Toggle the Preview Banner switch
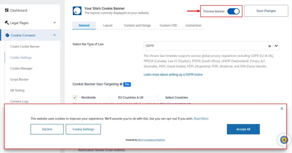 click(233, 11)
